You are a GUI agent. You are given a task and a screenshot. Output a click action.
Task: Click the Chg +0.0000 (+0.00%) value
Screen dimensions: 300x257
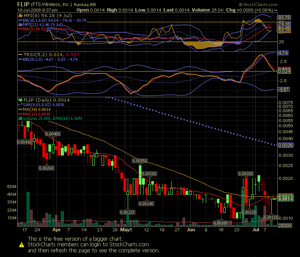(x=250, y=10)
